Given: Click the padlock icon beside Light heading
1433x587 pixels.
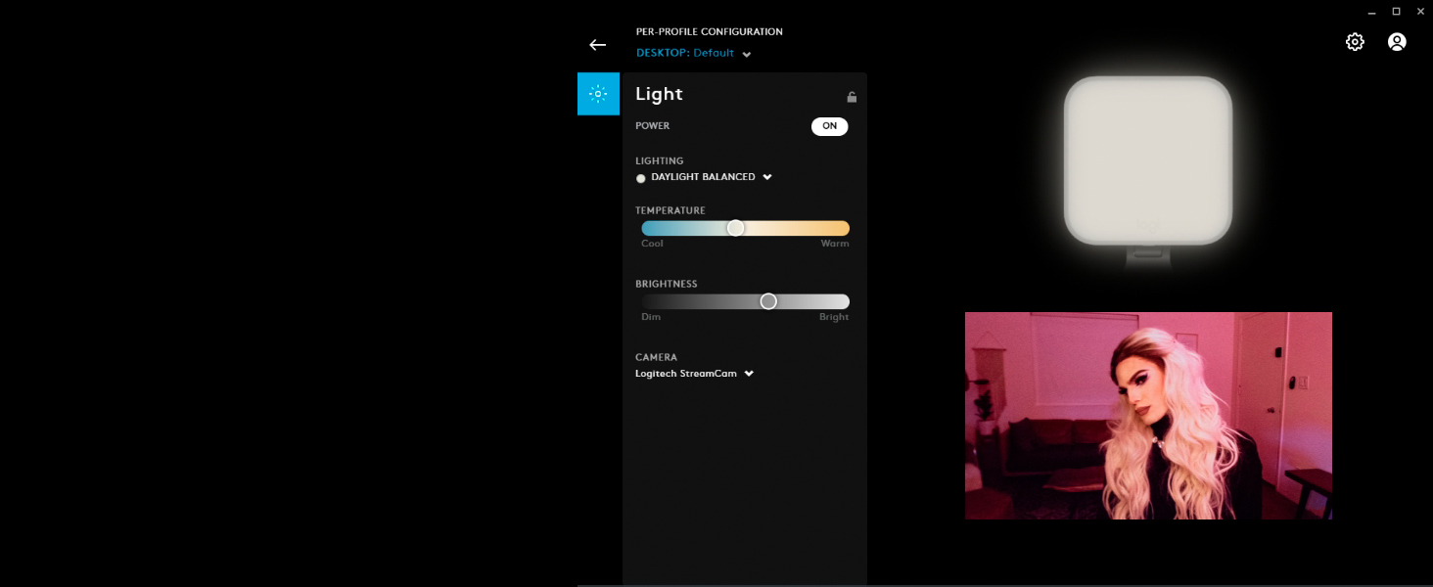Looking at the screenshot, I should 852,97.
